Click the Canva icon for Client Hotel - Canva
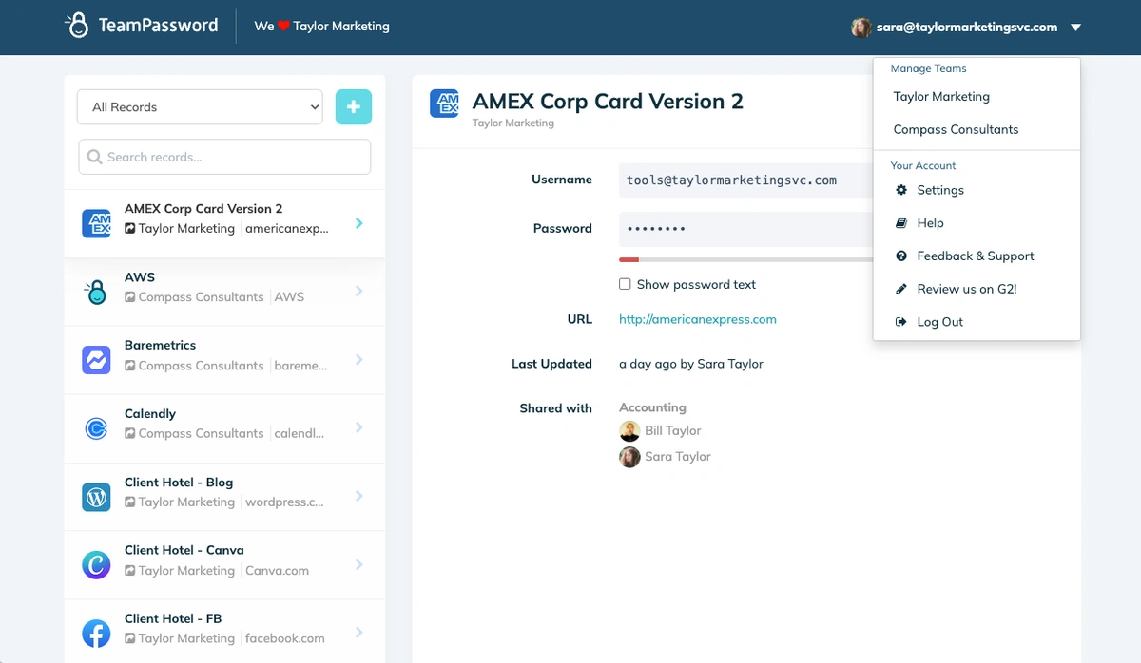1141x663 pixels. [97, 565]
